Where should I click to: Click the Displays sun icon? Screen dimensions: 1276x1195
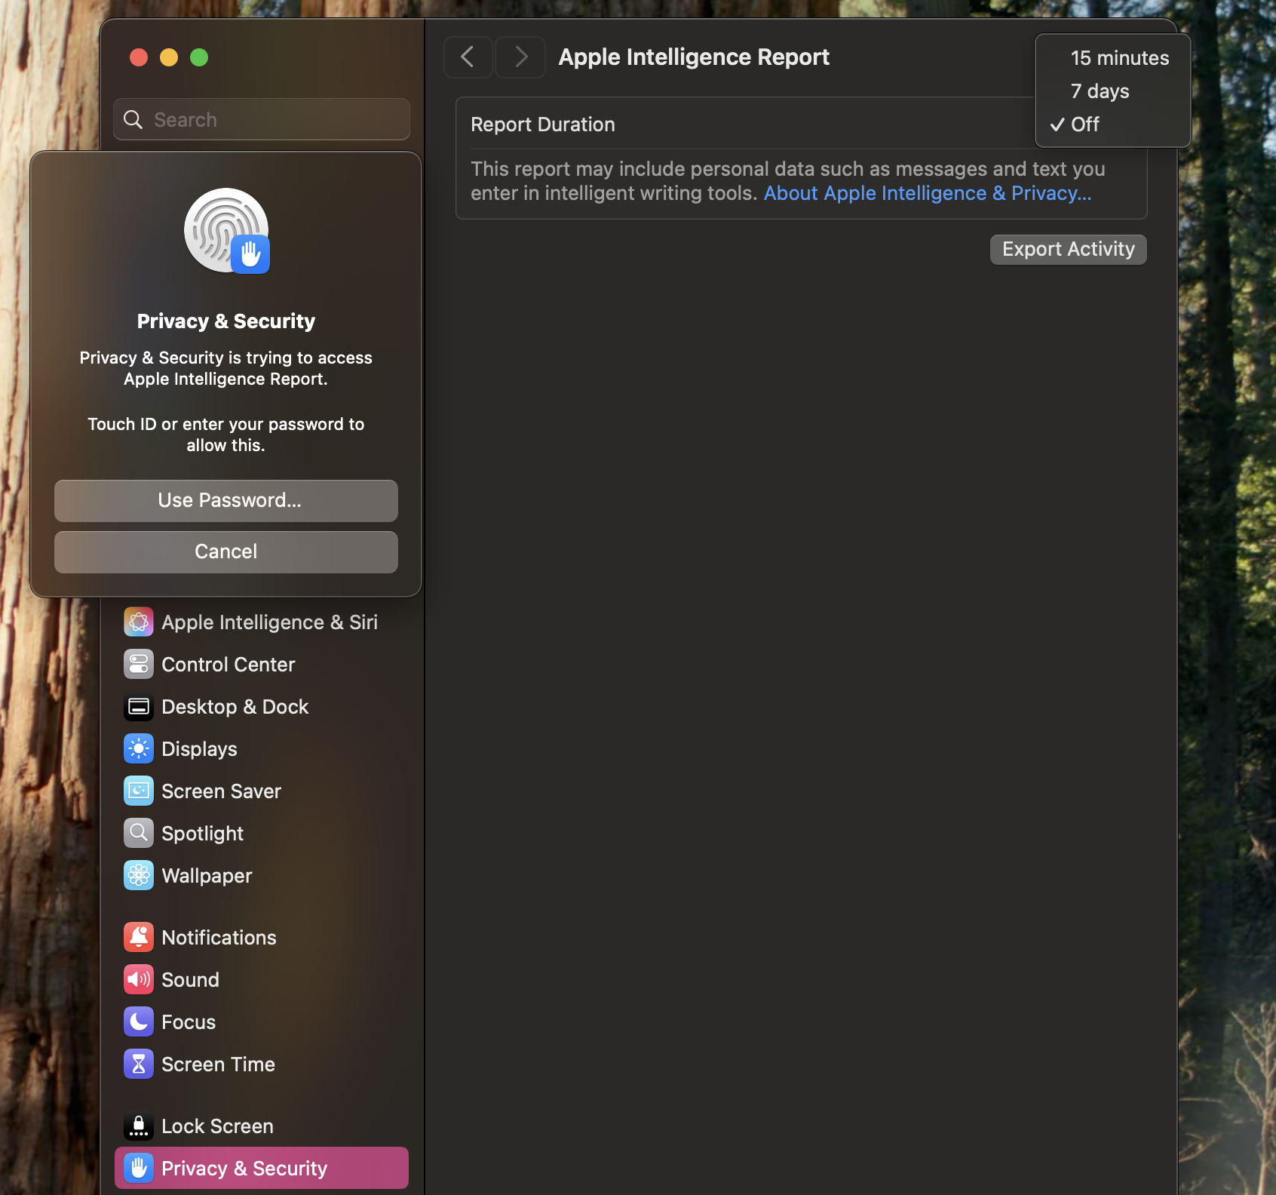pyautogui.click(x=139, y=749)
